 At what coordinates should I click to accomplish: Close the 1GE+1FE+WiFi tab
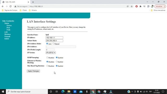pyautogui.click(x=28, y=2)
